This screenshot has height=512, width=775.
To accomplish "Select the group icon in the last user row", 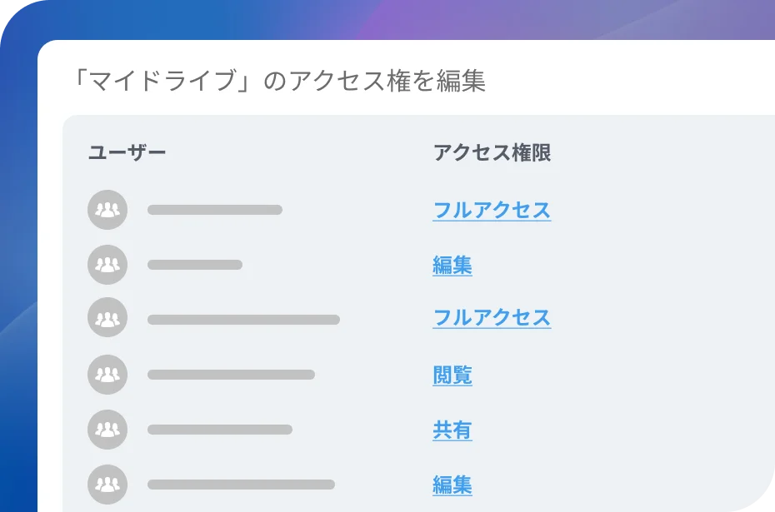I will [x=107, y=485].
